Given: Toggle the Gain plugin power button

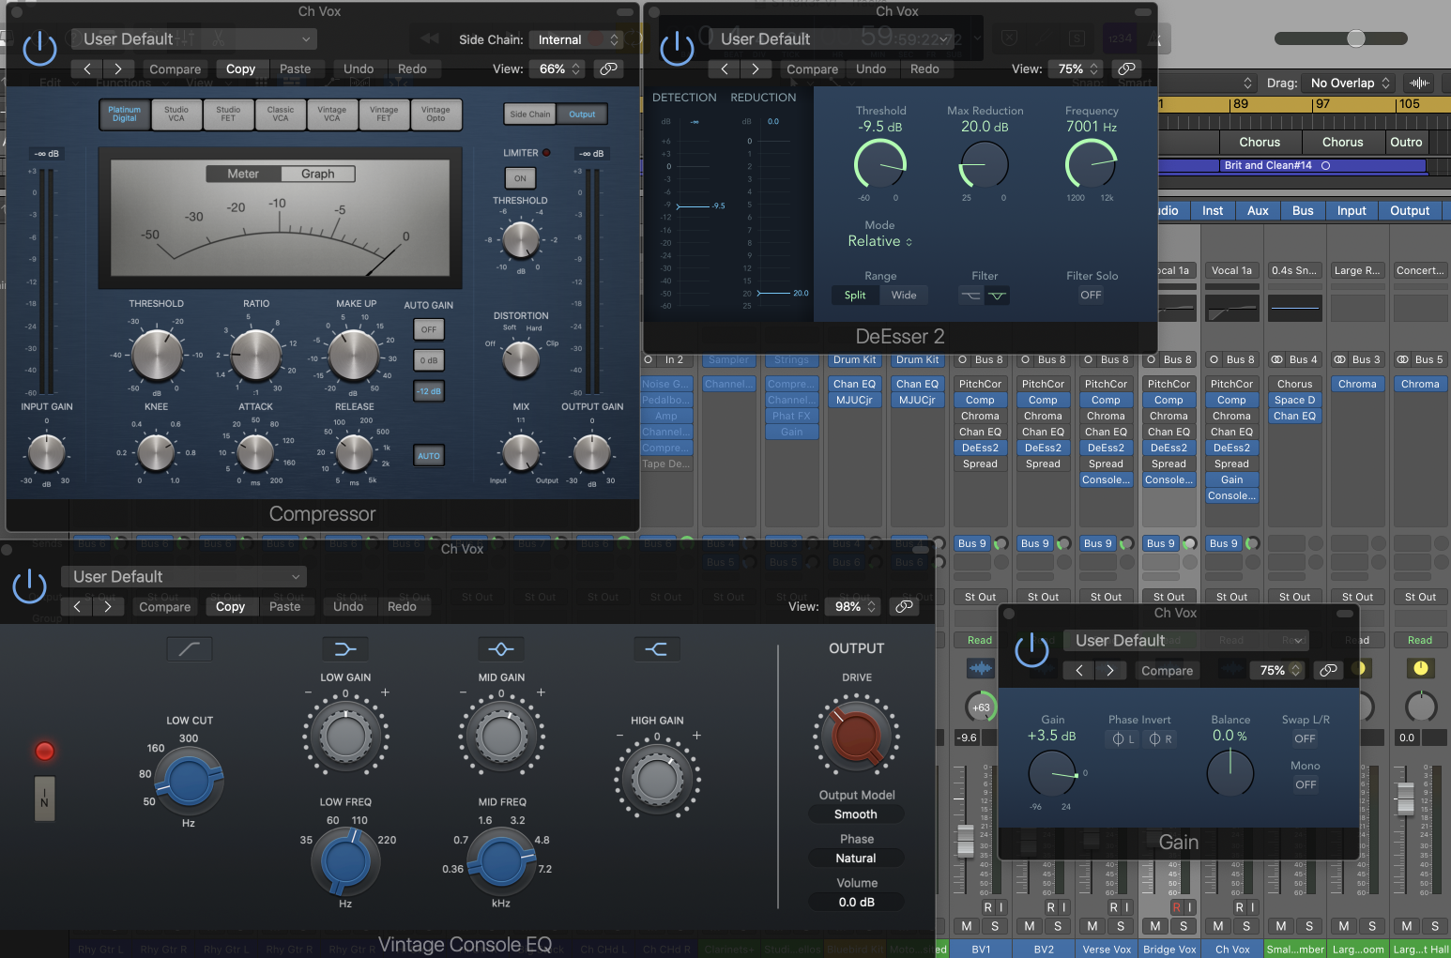Looking at the screenshot, I should click(1031, 650).
